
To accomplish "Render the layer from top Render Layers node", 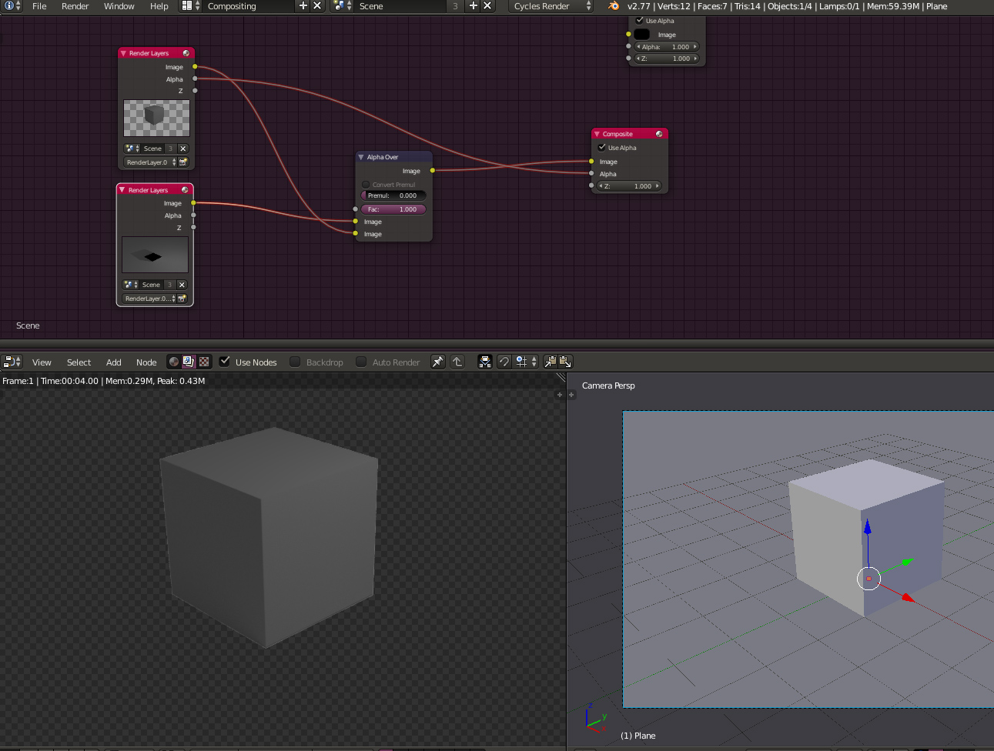I will [x=183, y=162].
